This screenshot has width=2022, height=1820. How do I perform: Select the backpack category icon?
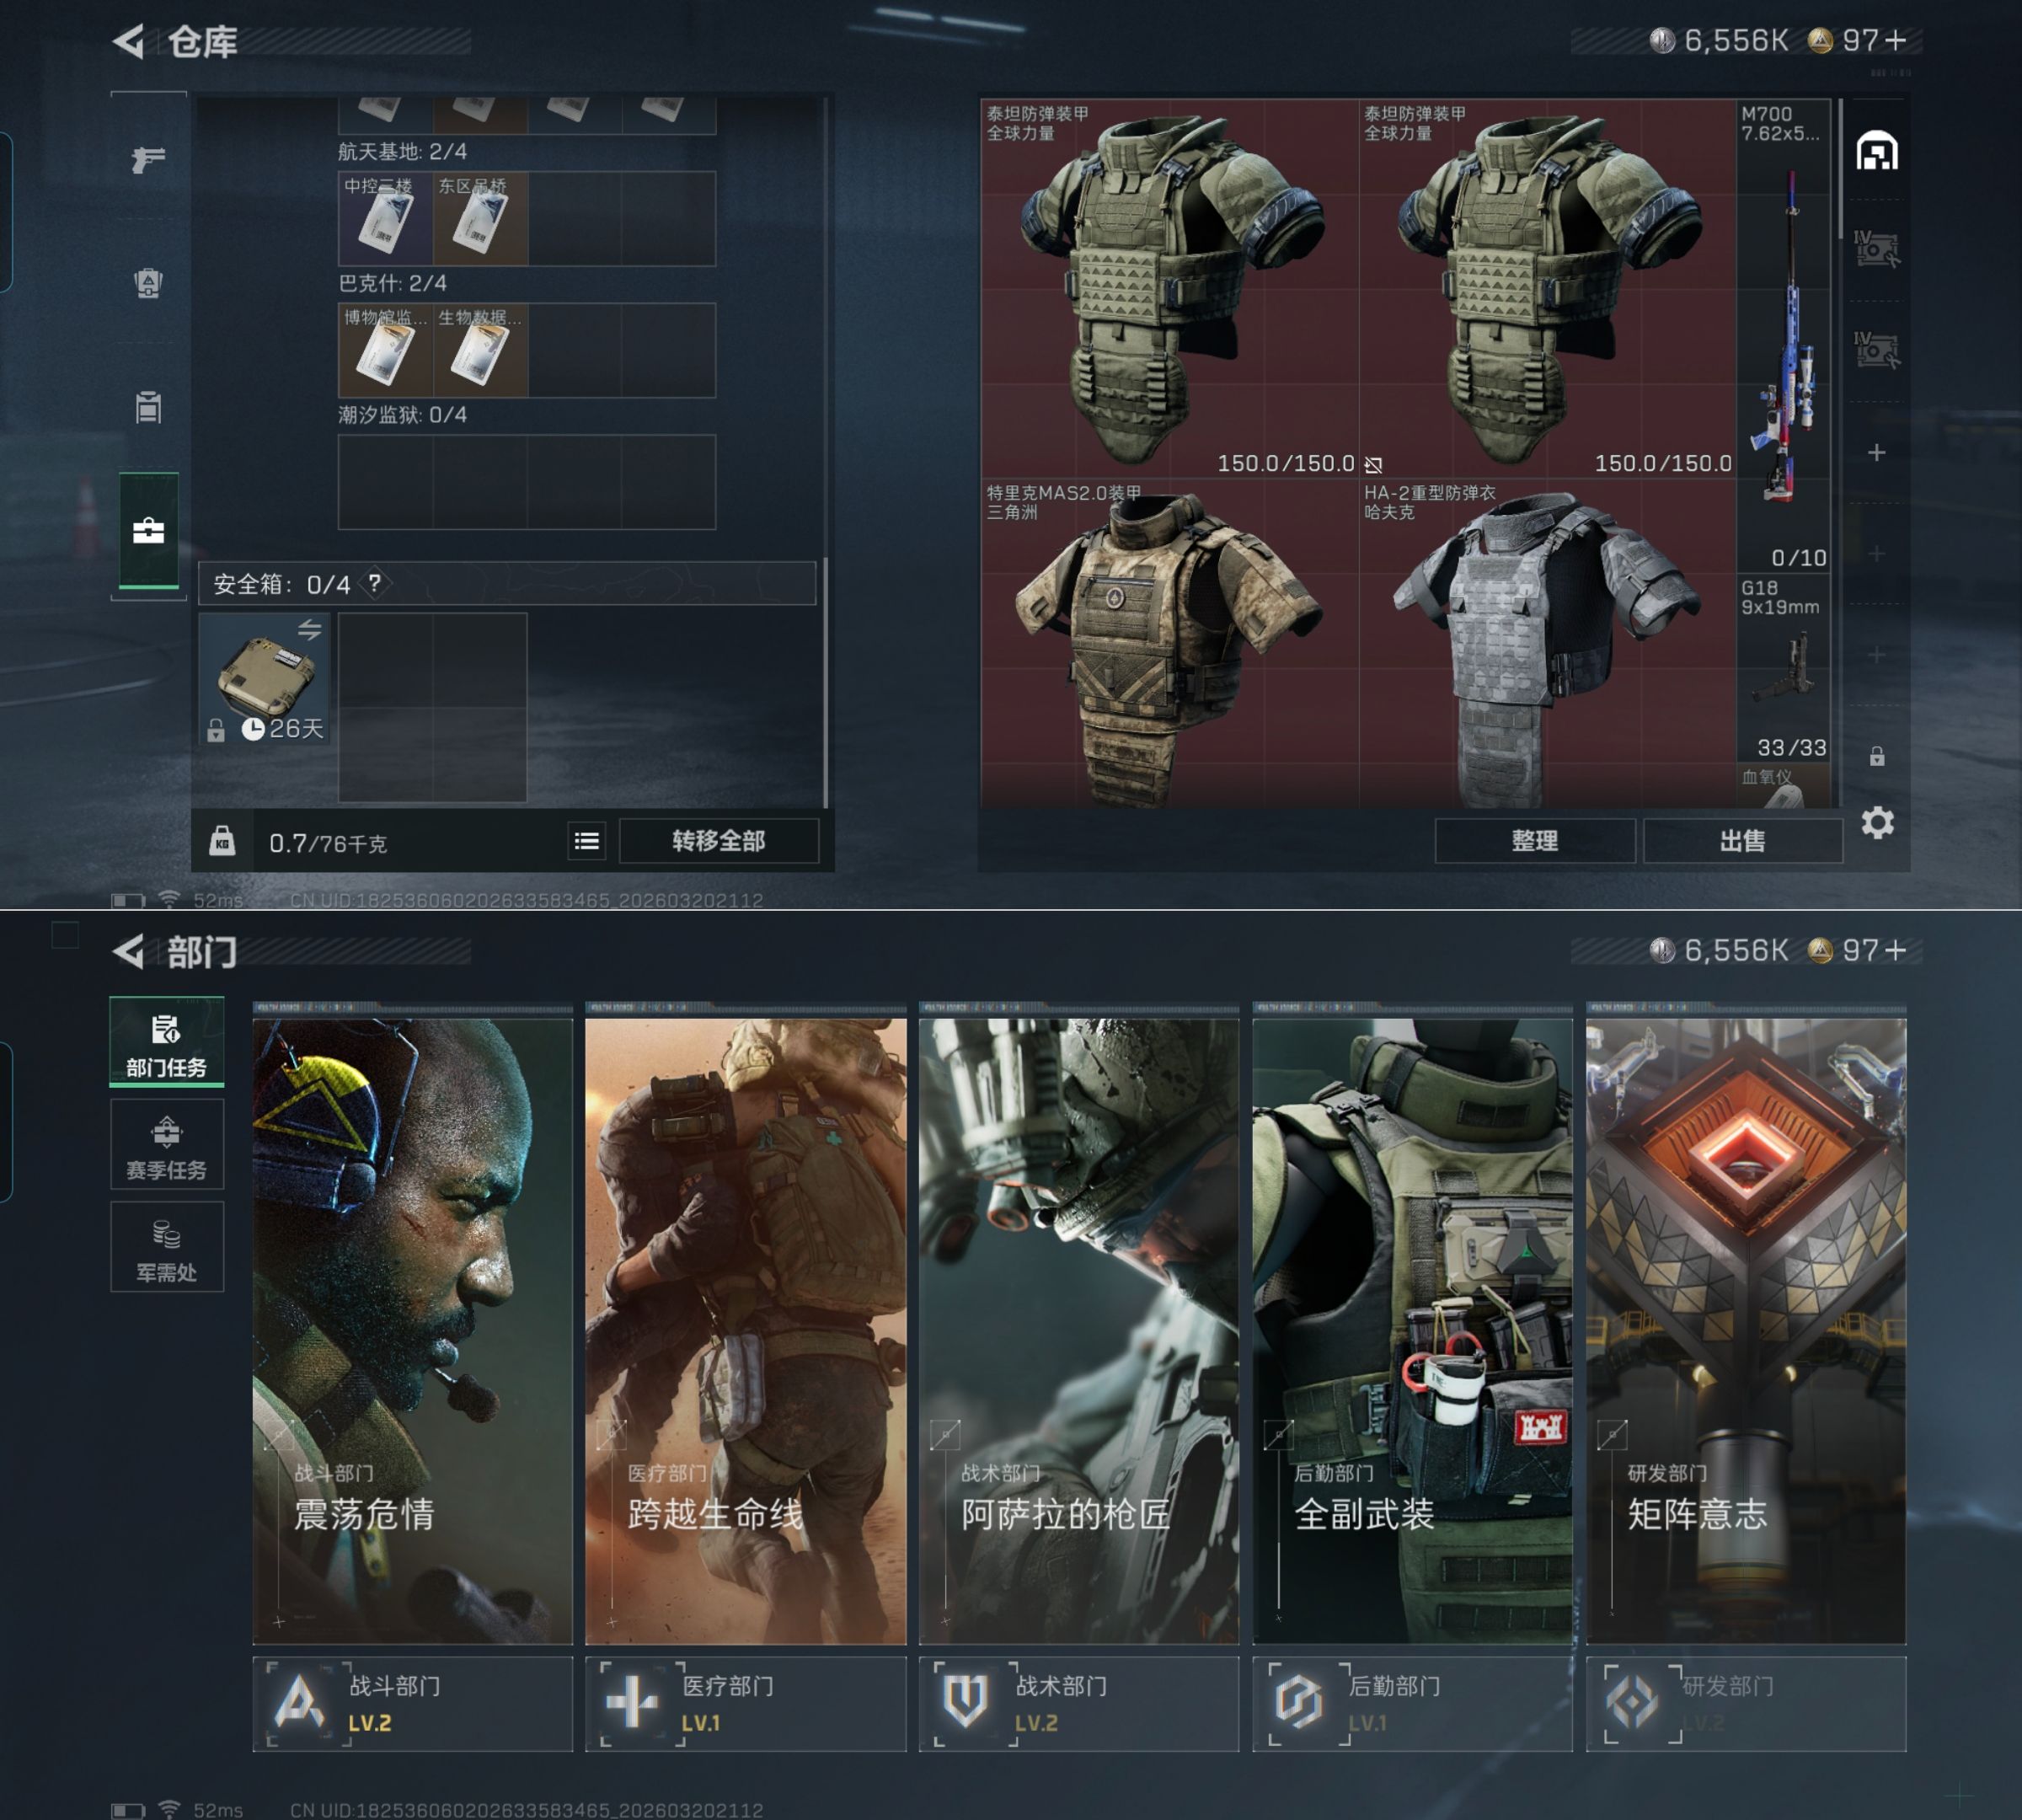pyautogui.click(x=148, y=283)
